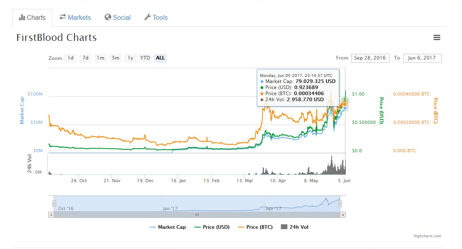Set zoom range to 7d

coord(85,58)
